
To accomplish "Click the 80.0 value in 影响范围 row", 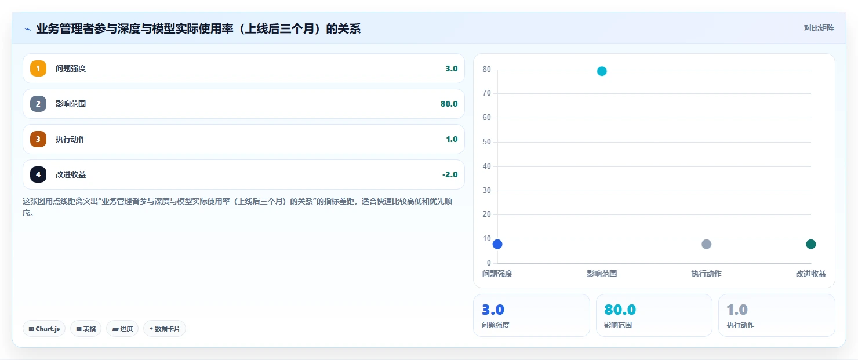I will pos(449,104).
